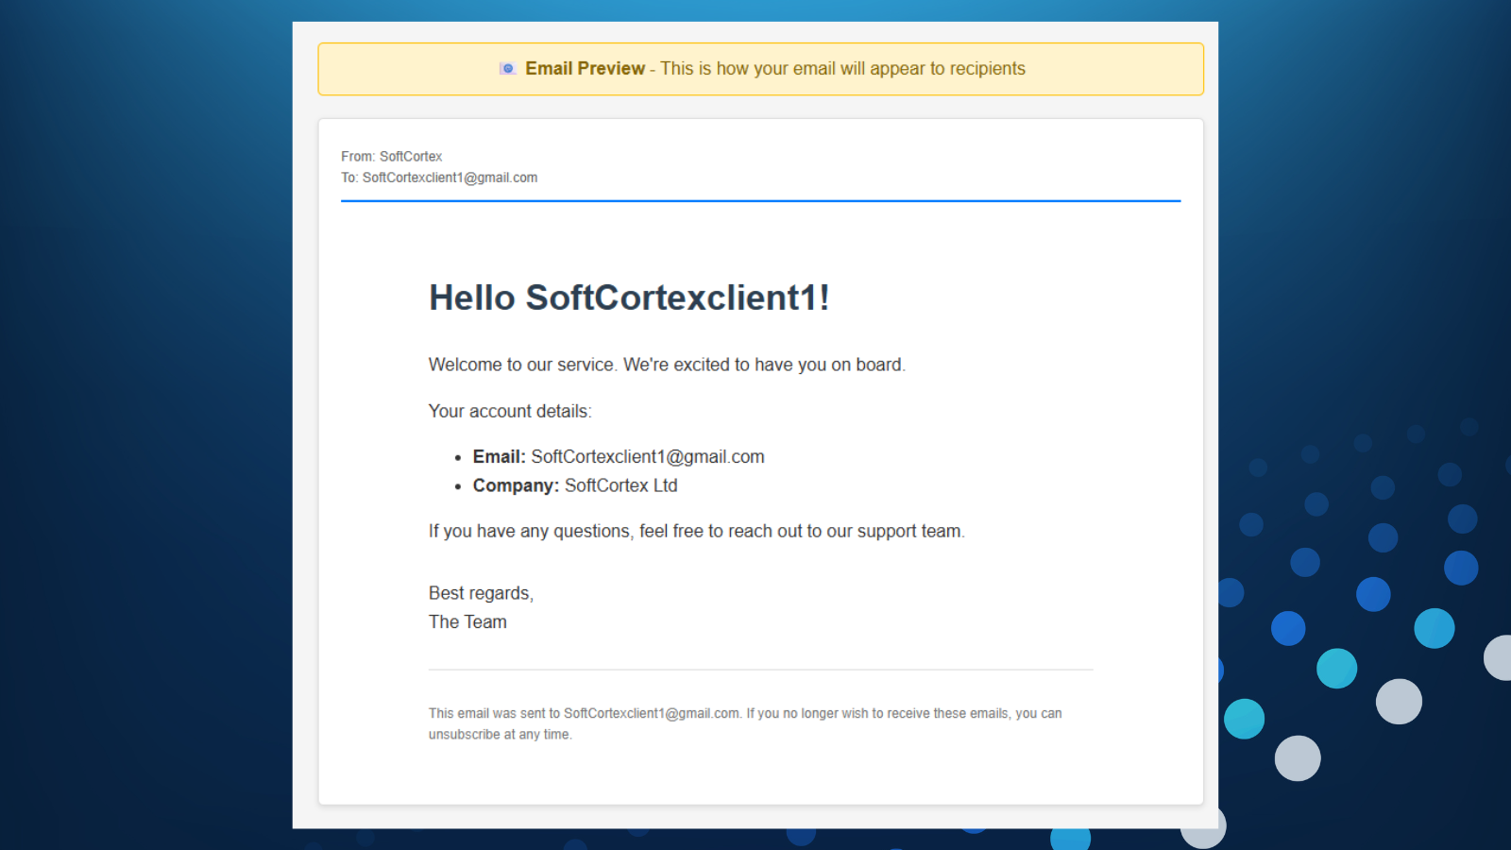The image size is (1511, 850).
Task: Click the From: SoftCortex sender name
Action: pos(391,156)
